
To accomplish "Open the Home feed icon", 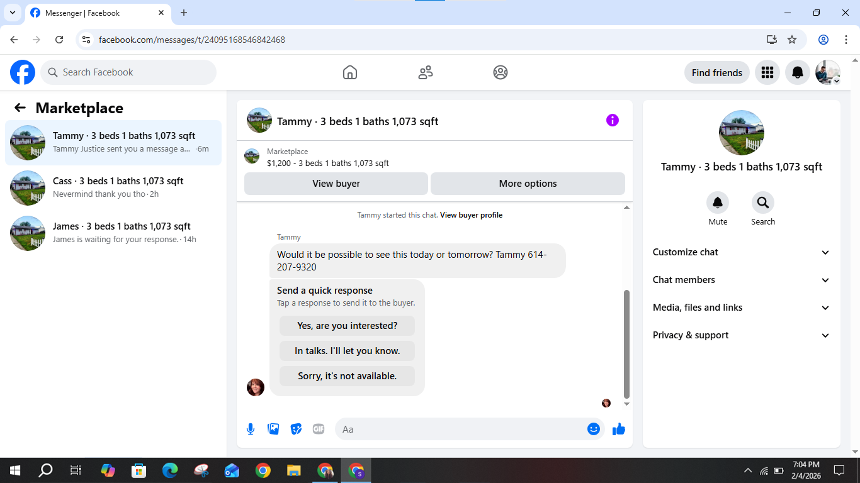I will (350, 72).
